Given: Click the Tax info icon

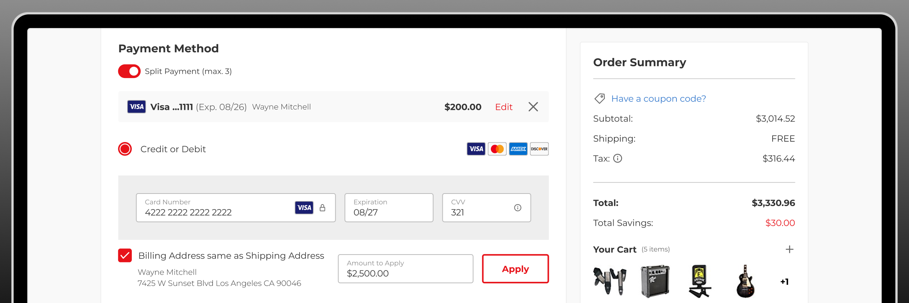Looking at the screenshot, I should pyautogui.click(x=617, y=158).
